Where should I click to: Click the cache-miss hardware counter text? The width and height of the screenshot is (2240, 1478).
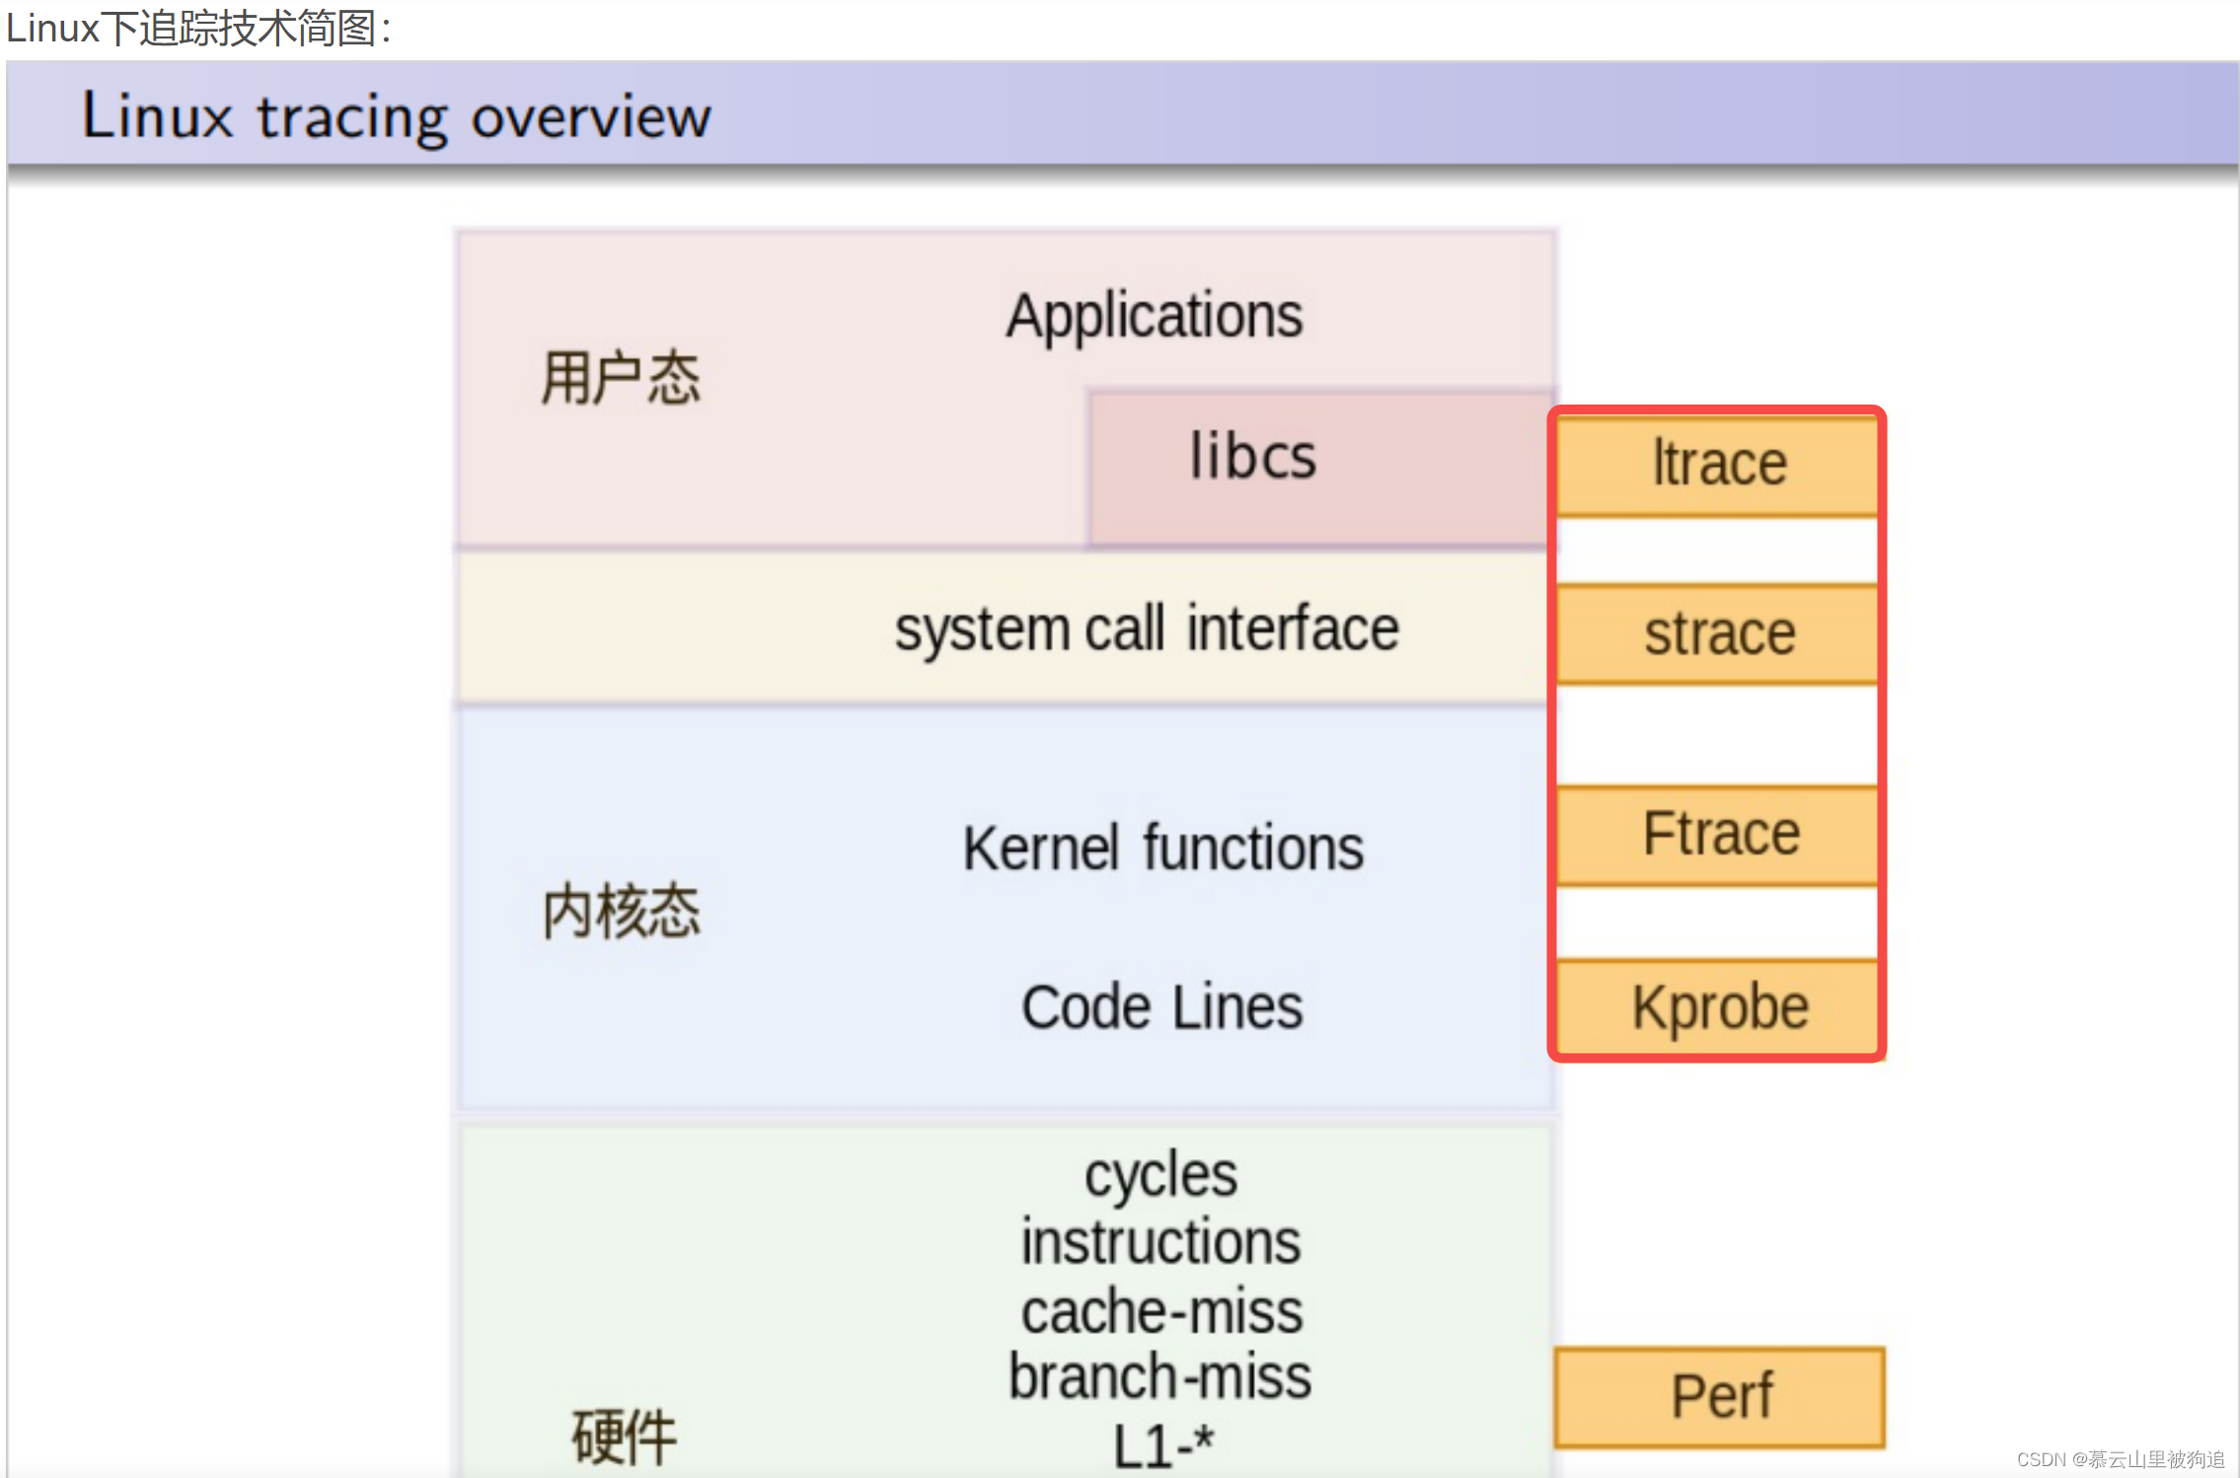point(1159,1309)
